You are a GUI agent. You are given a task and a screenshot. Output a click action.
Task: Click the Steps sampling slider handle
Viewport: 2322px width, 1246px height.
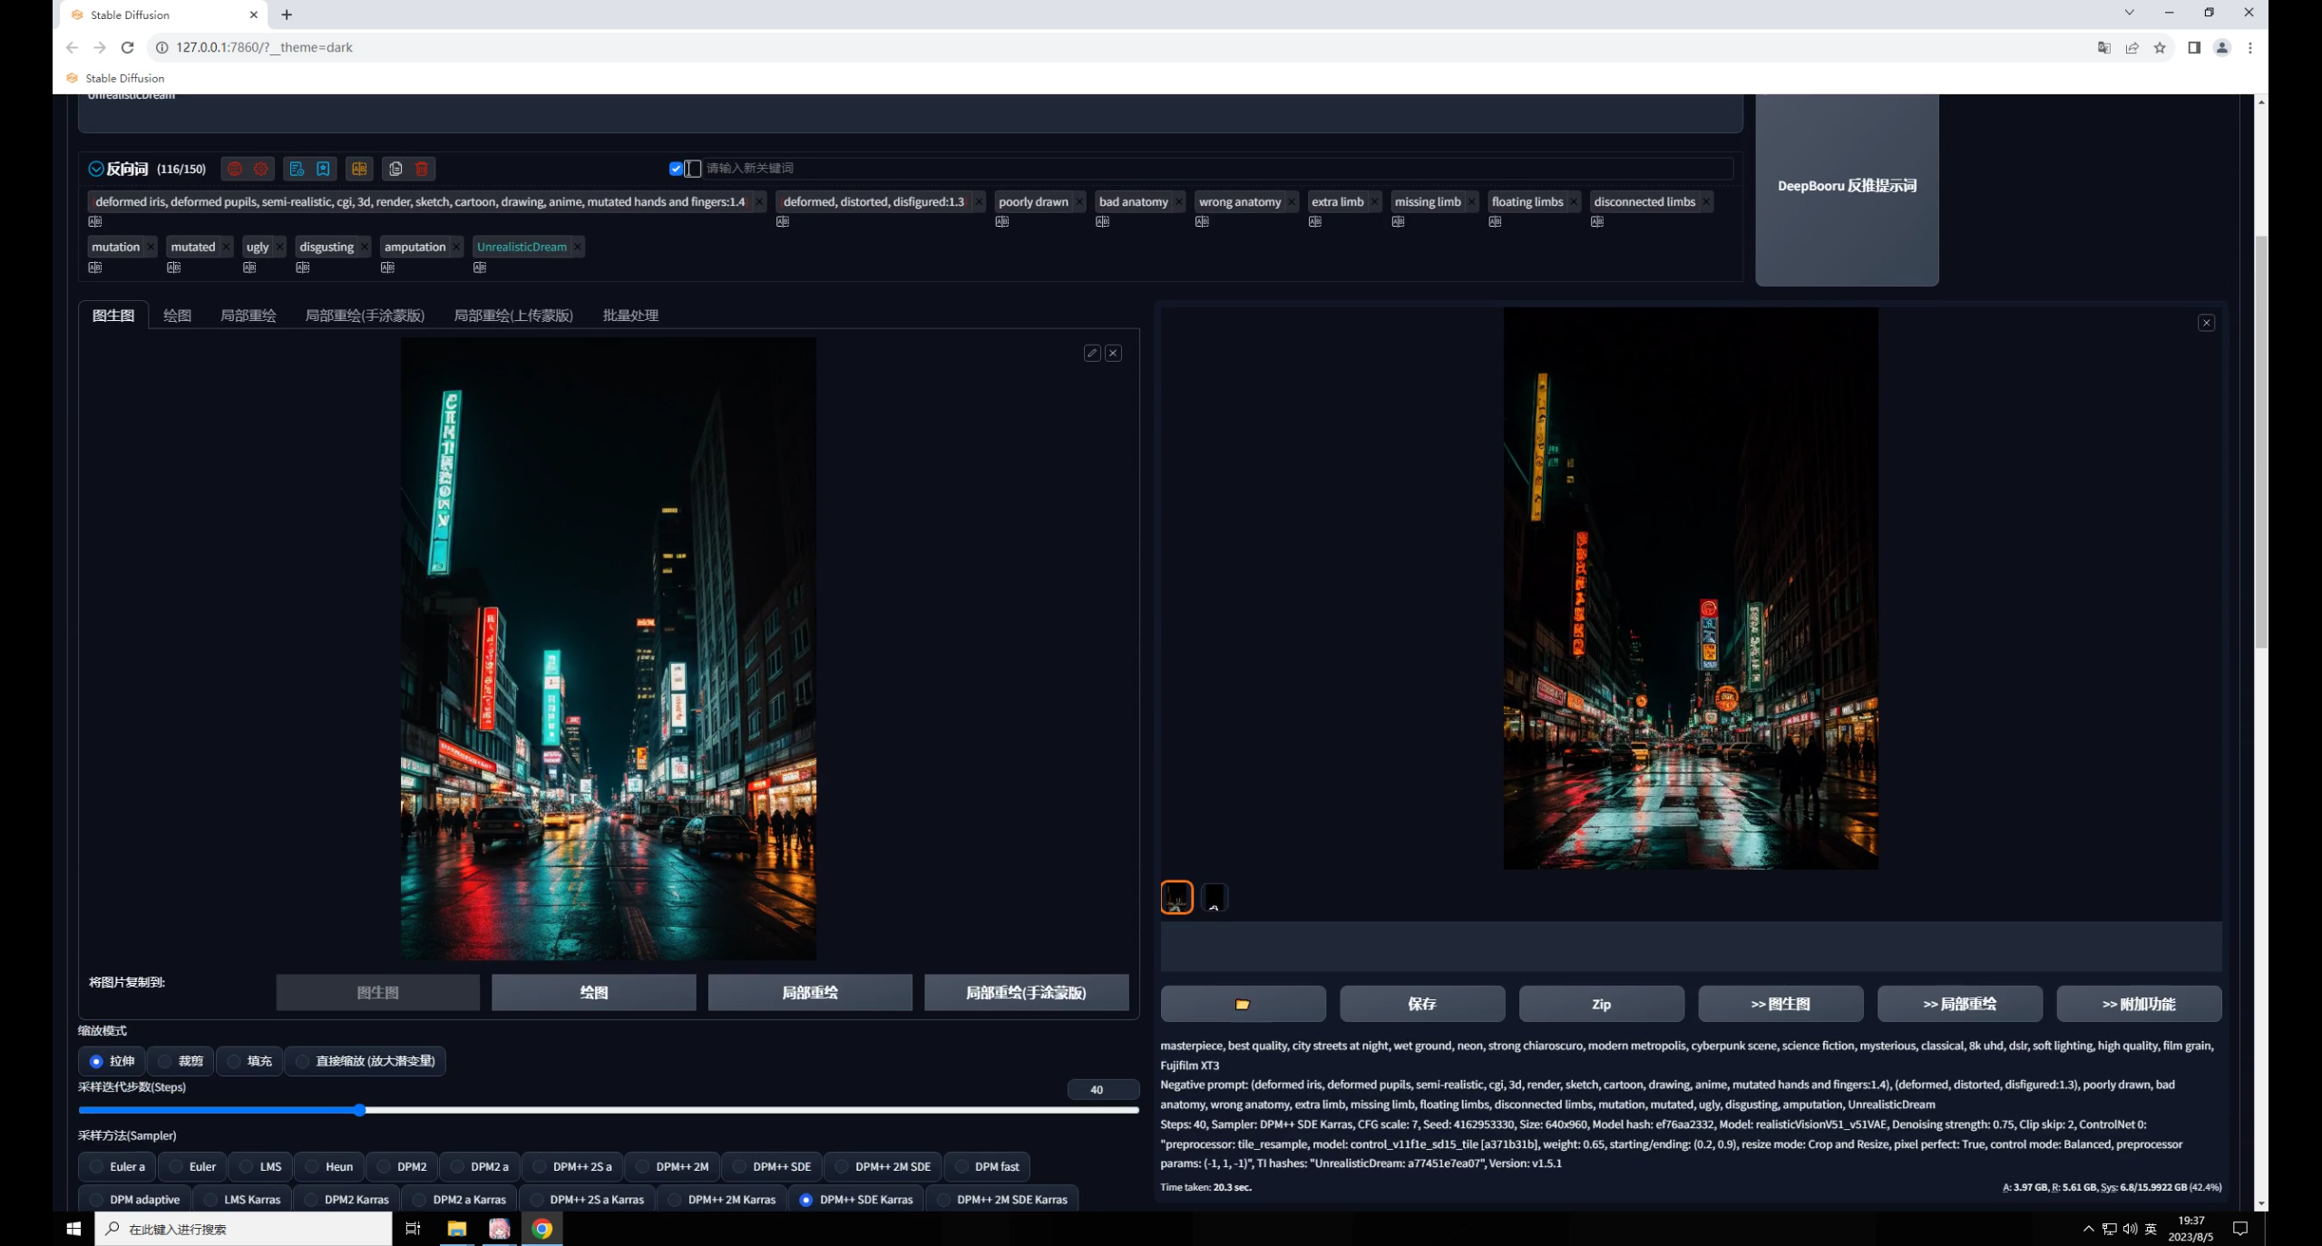coord(360,1110)
